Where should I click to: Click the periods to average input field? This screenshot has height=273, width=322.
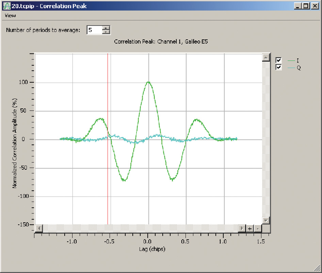pyautogui.click(x=94, y=30)
